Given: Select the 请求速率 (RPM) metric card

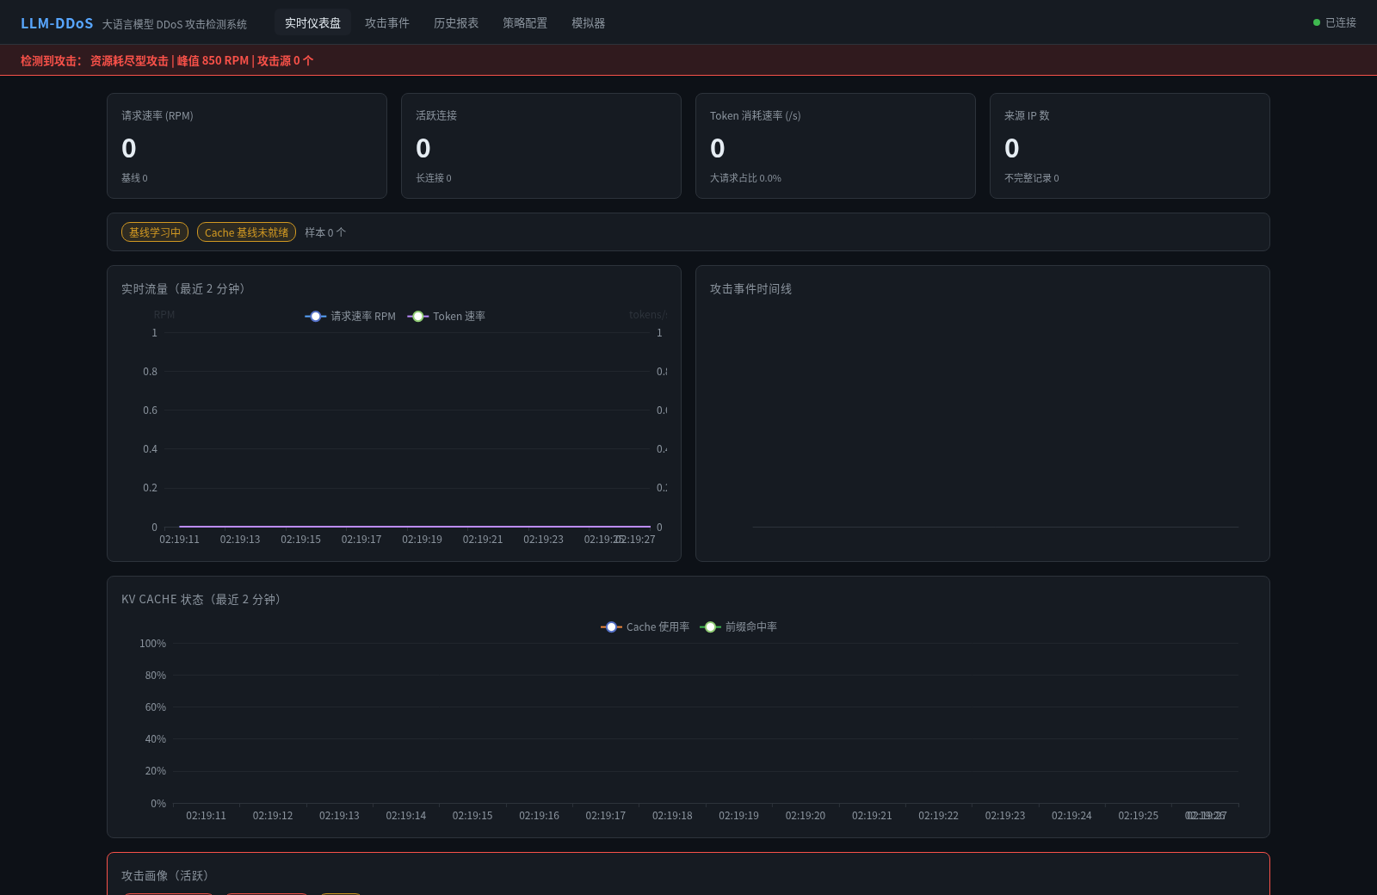Looking at the screenshot, I should click(x=247, y=146).
